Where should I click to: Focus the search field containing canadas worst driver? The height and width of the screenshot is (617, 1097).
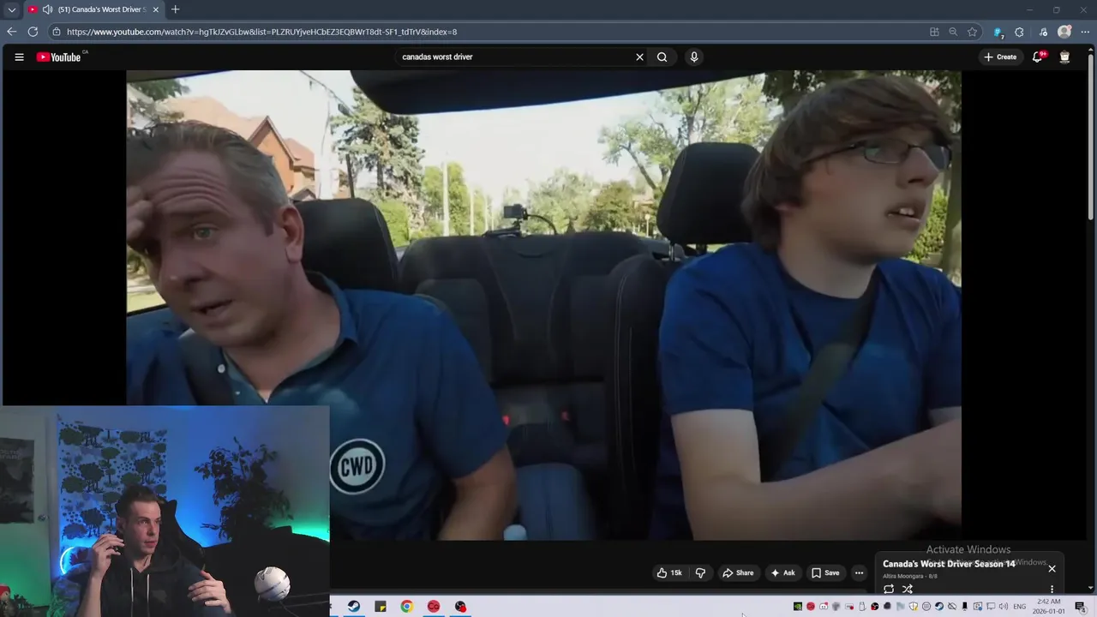click(514, 57)
